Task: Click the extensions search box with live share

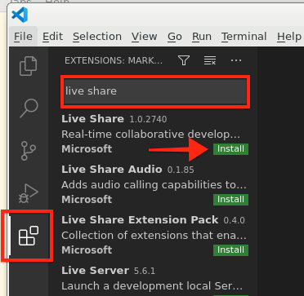Action: click(154, 91)
